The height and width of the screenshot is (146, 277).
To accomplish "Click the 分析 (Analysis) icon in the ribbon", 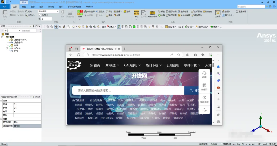I will tap(80, 14).
